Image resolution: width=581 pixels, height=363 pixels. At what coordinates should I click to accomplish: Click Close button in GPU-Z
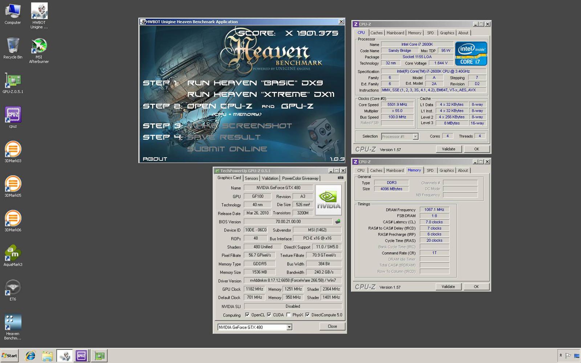[332, 326]
